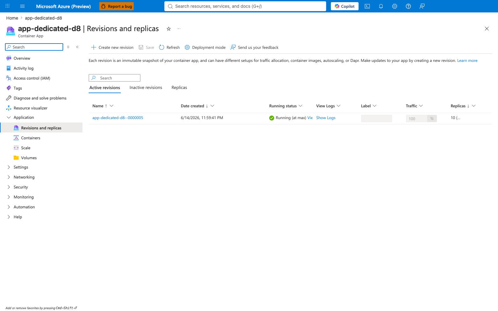
Task: Click the Show Logs link
Action: click(326, 118)
